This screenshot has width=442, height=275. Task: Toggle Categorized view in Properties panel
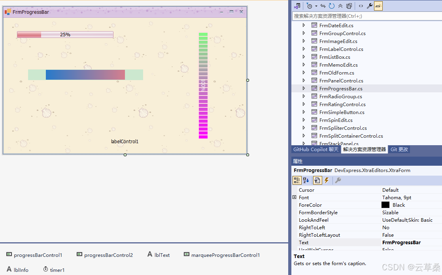tap(297, 180)
